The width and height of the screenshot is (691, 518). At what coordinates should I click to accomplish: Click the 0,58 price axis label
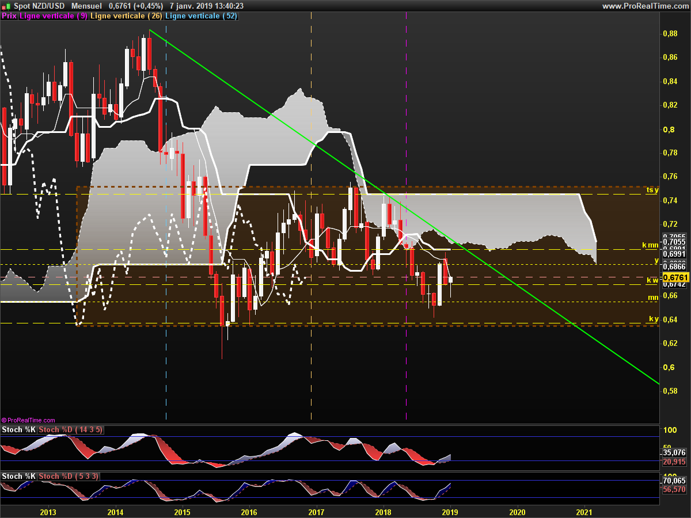670,391
